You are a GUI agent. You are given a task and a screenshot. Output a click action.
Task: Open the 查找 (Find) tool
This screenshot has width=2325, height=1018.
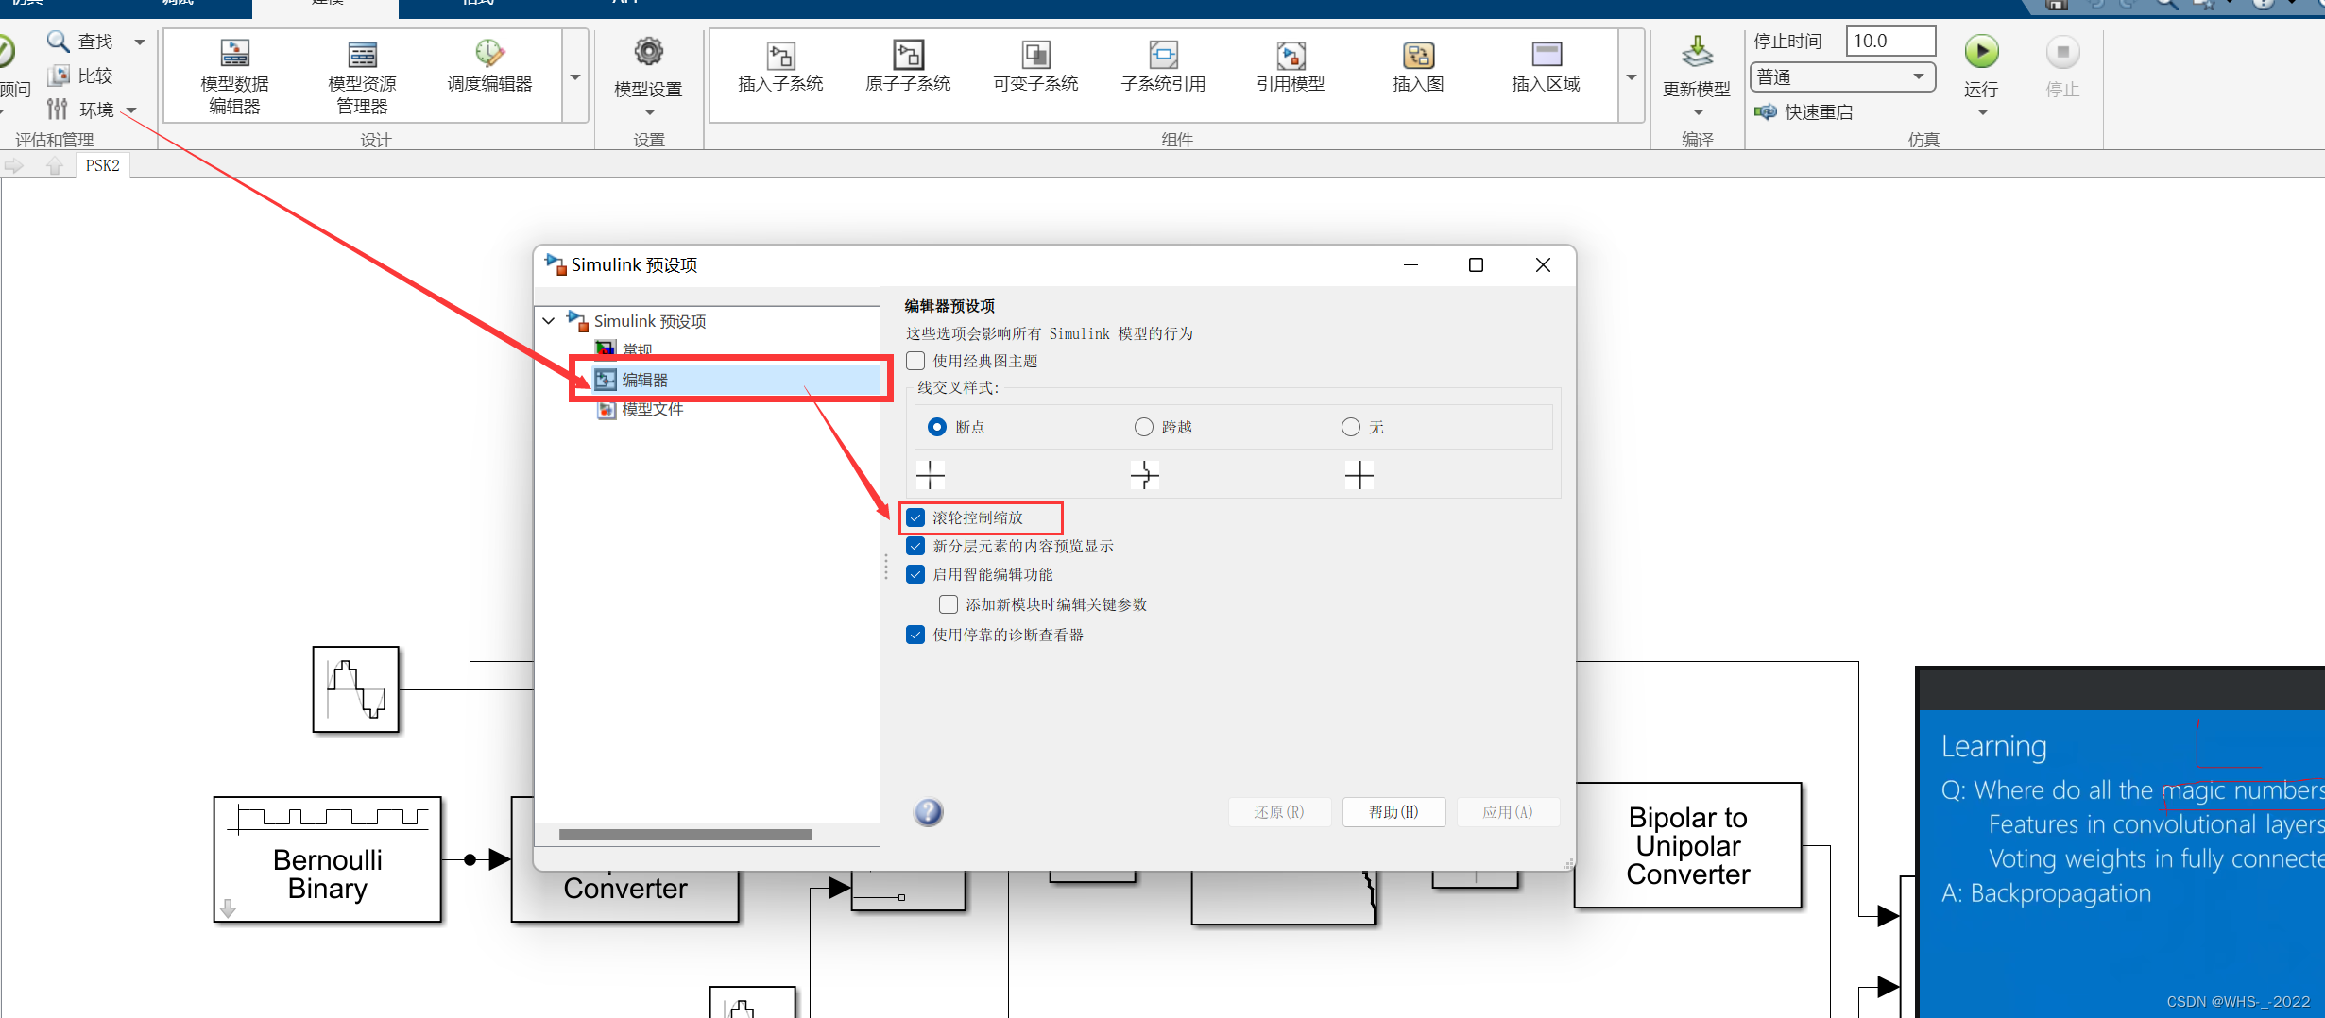tap(79, 42)
